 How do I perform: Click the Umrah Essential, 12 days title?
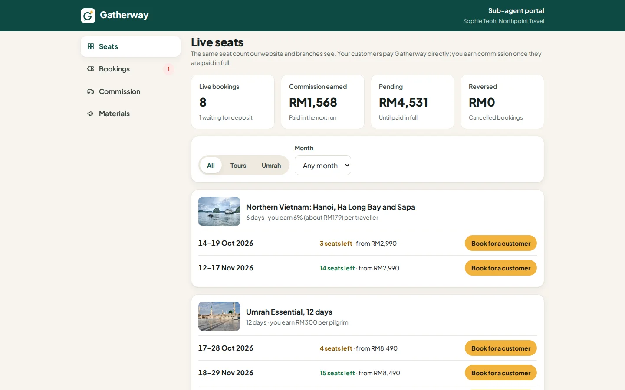[x=289, y=312]
